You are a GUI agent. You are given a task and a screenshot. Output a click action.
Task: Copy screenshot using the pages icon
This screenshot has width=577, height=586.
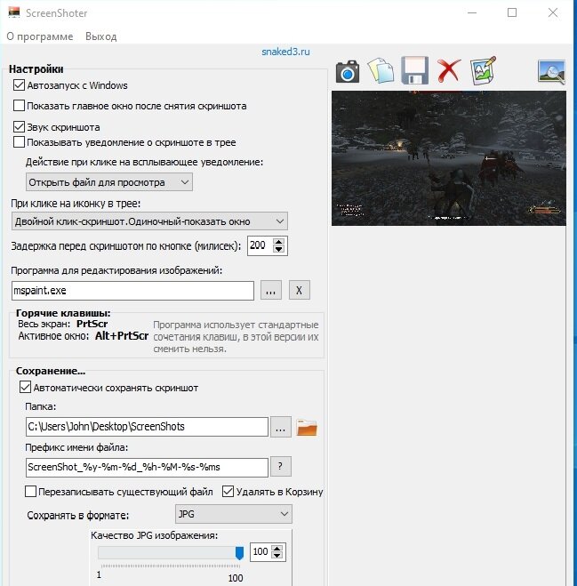381,70
